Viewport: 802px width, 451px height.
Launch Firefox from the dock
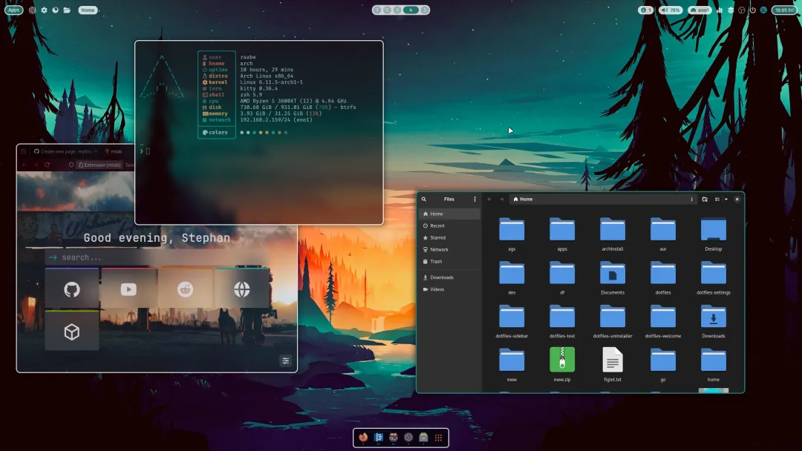[x=363, y=437]
